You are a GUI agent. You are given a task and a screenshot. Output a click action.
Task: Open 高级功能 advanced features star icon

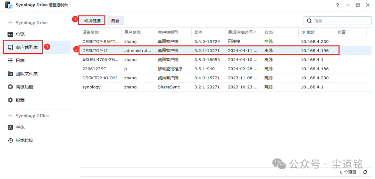[10, 87]
